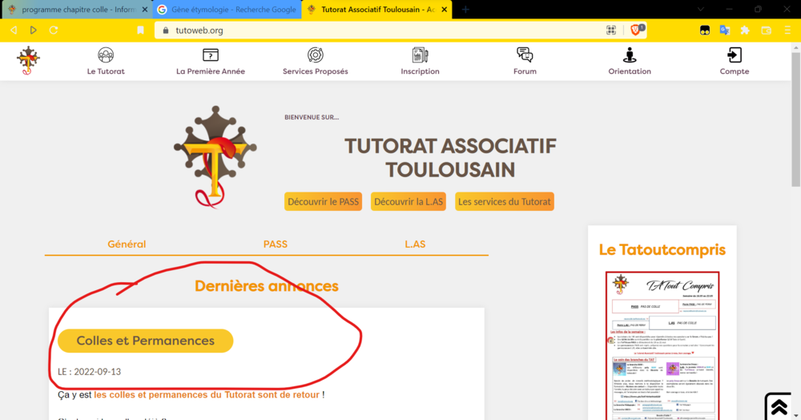
Task: Open La Première Année menu icon
Action: point(210,55)
